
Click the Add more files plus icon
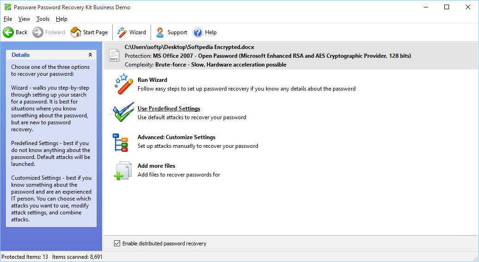[123, 171]
